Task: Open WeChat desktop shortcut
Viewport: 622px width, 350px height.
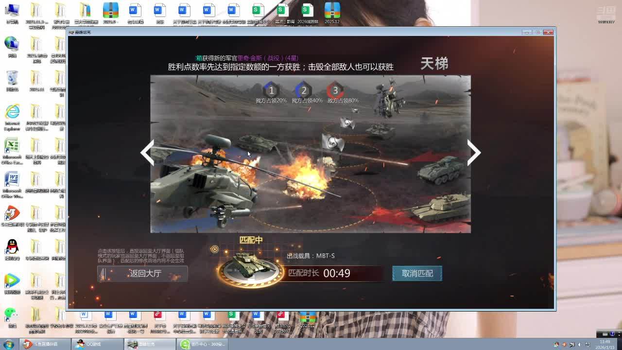Action: (11, 315)
